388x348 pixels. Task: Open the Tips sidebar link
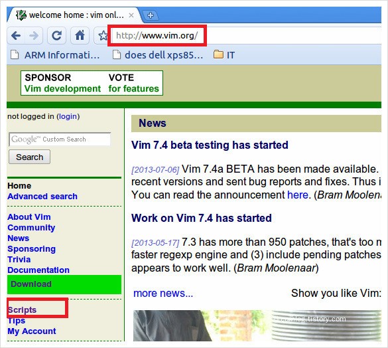[x=17, y=321]
